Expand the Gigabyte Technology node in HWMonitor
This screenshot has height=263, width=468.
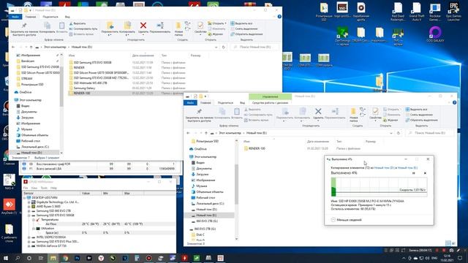pyautogui.click(x=29, y=202)
